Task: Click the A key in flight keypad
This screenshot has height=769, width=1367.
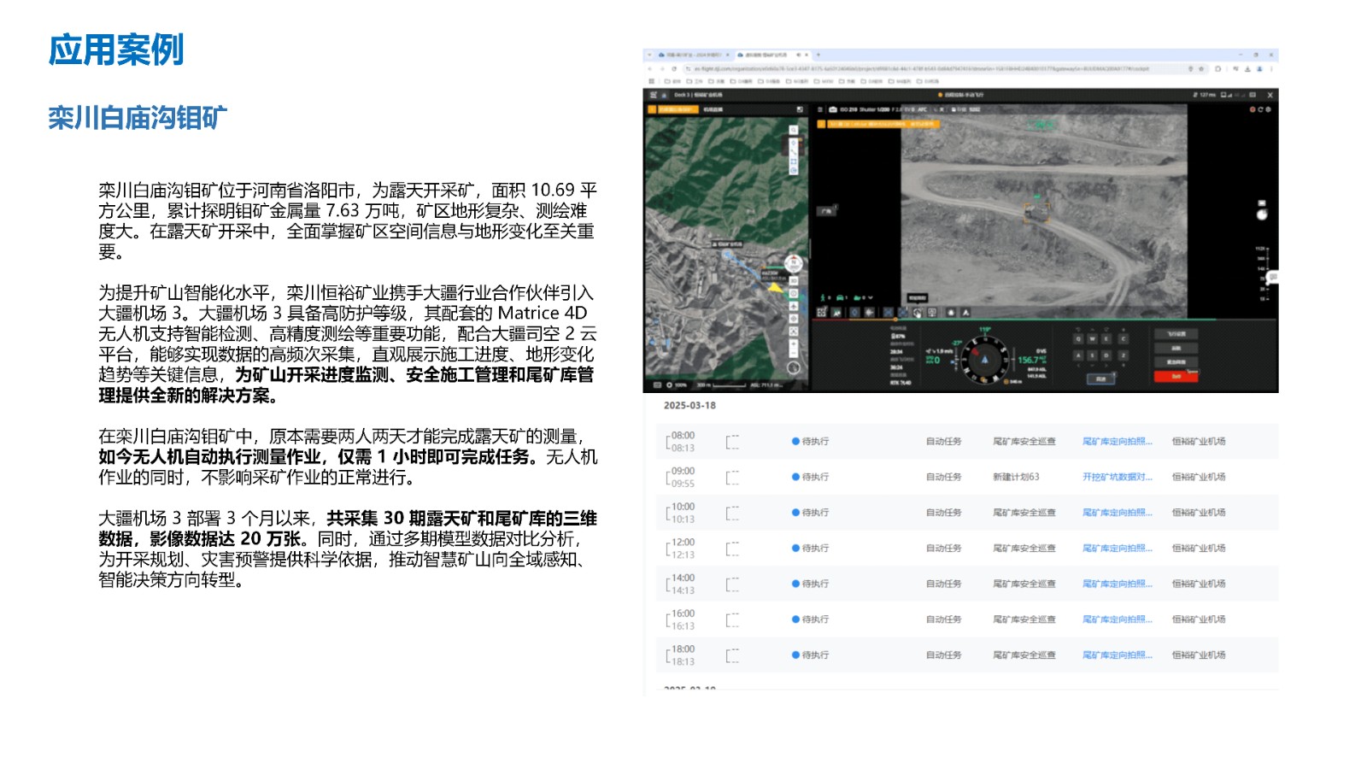Action: 1078,355
